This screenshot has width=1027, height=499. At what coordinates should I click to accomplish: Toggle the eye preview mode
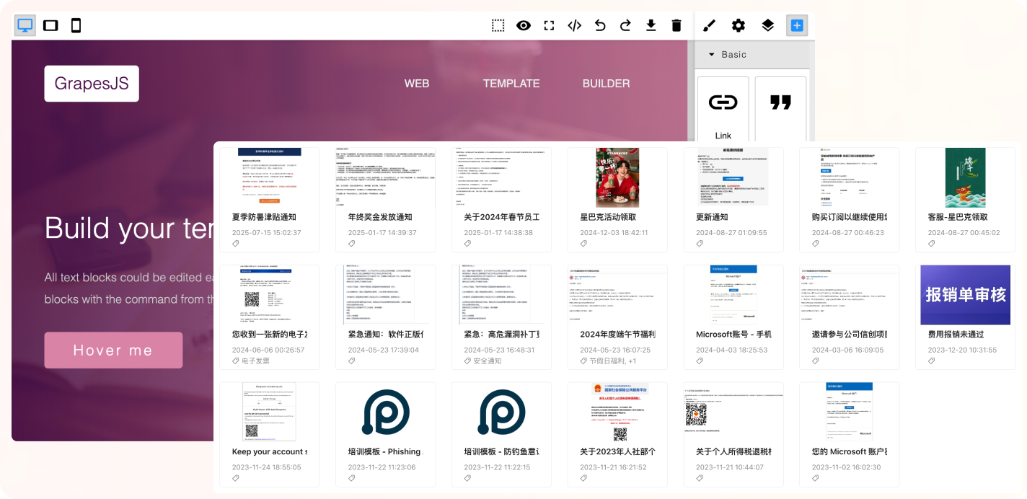(524, 26)
